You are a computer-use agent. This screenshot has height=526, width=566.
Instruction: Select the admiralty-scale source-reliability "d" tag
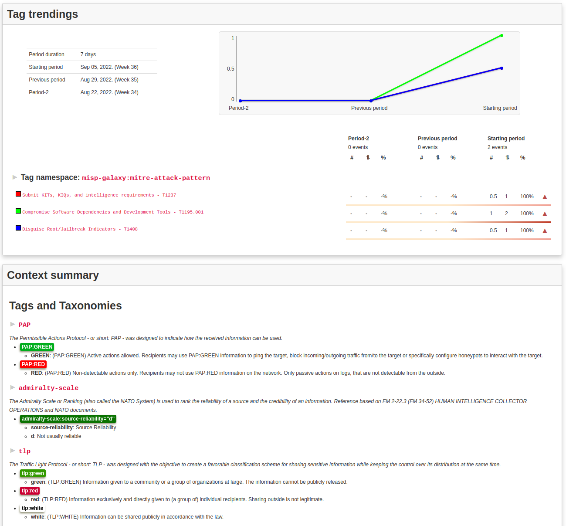[x=68, y=419]
